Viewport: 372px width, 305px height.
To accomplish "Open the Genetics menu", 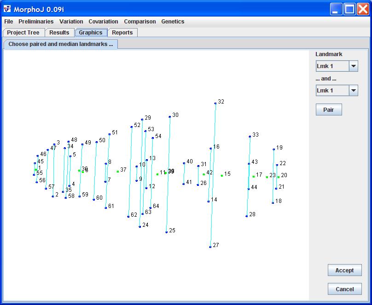I will 173,22.
